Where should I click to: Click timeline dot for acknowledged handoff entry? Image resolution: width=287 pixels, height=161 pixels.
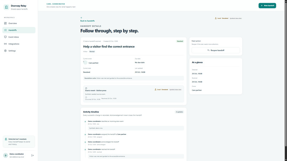point(85,142)
